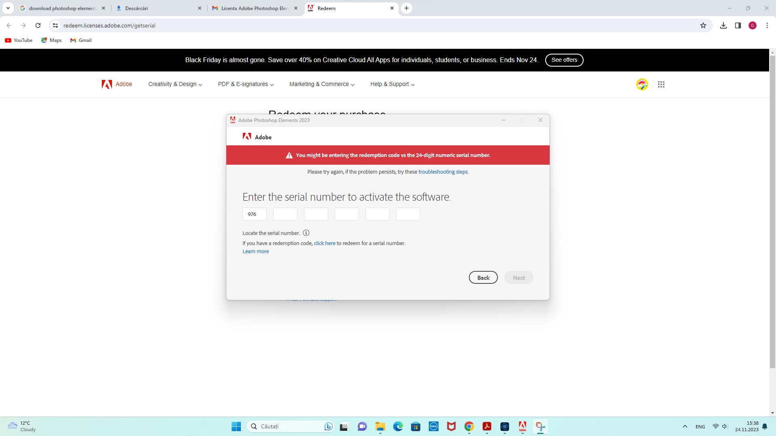776x436 pixels.
Task: Switch to the Descărcări tab
Action: coord(159,8)
